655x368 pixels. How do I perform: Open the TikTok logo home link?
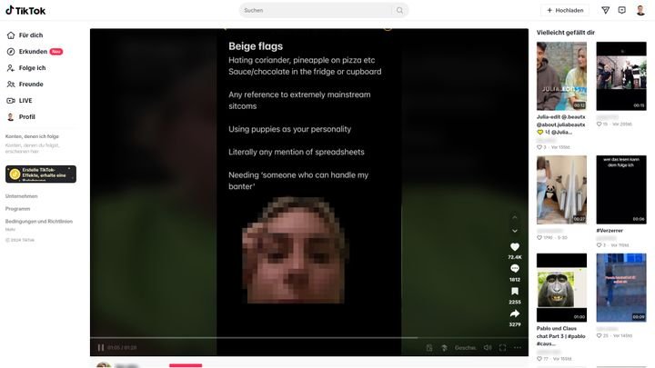[x=25, y=10]
